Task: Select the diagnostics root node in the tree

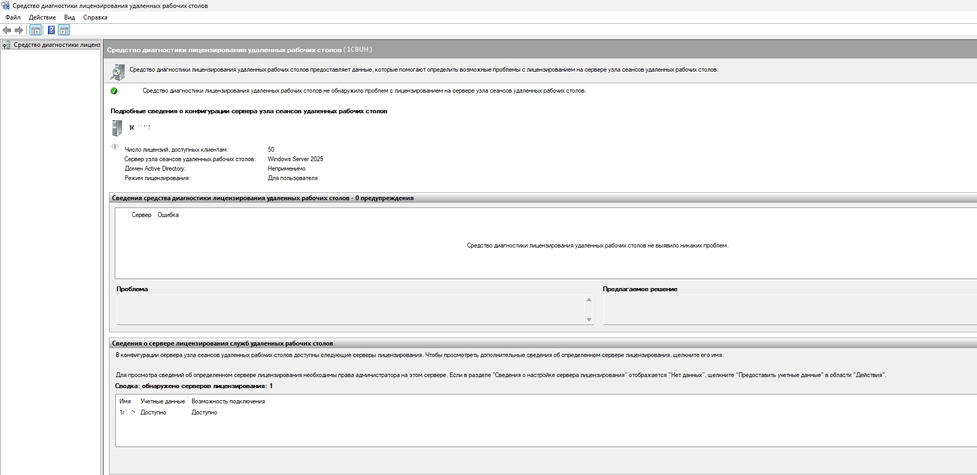Action: coord(56,45)
